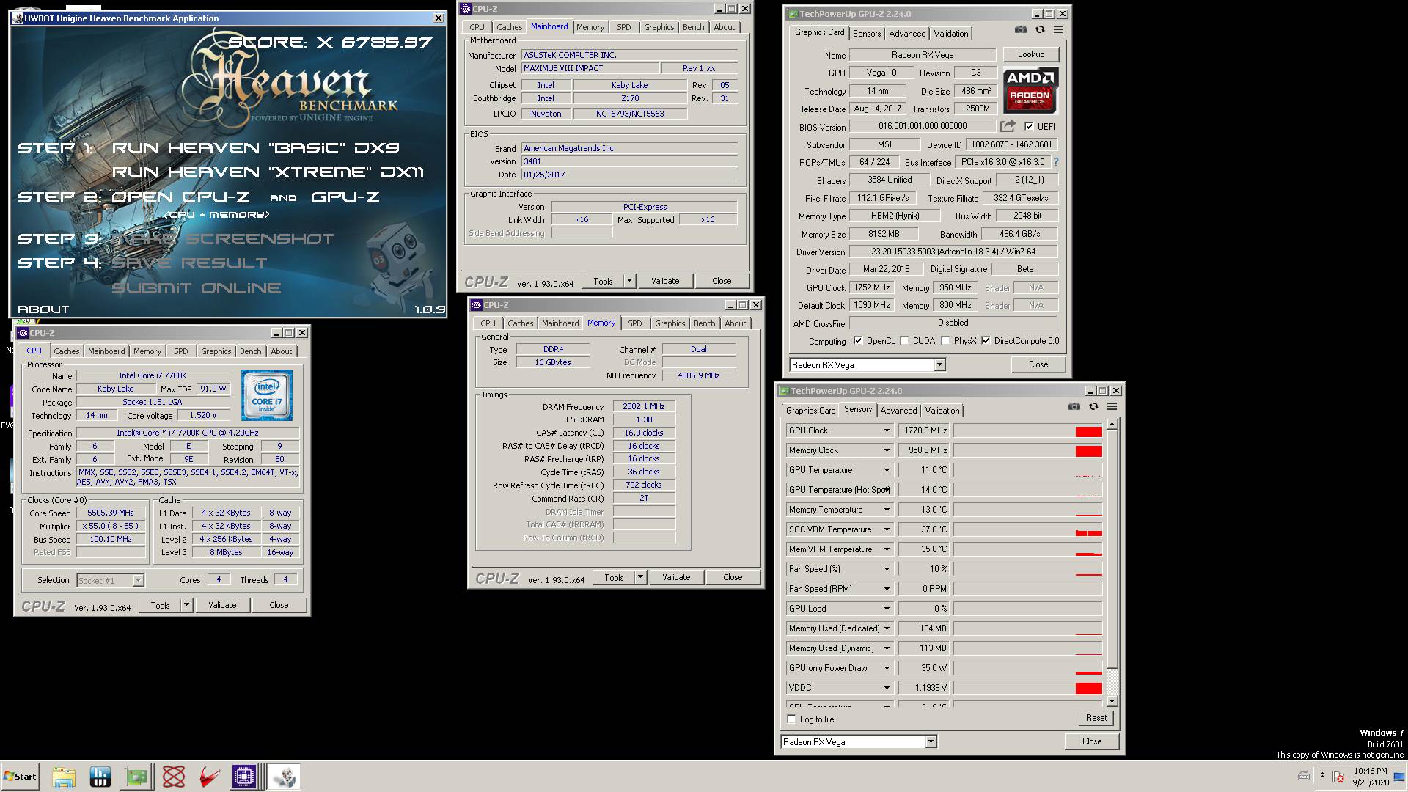Click the GPU Clock sensor graph
The image size is (1408, 792).
point(1028,430)
